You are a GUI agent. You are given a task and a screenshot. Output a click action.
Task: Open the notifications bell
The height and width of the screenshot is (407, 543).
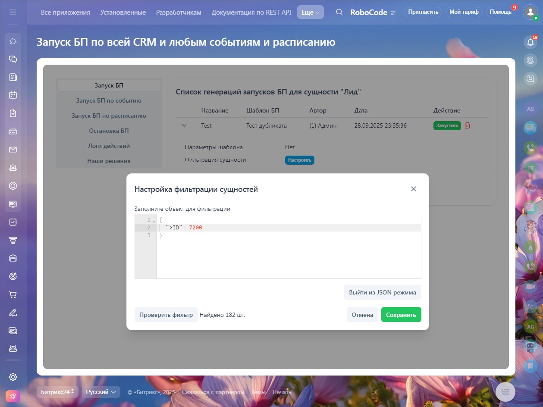click(530, 42)
